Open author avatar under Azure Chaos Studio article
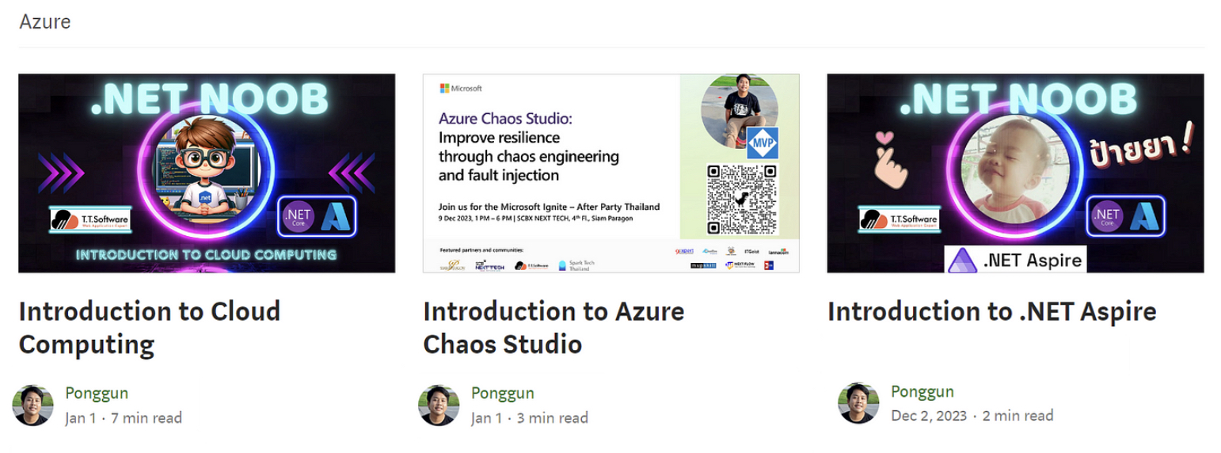 tap(439, 405)
